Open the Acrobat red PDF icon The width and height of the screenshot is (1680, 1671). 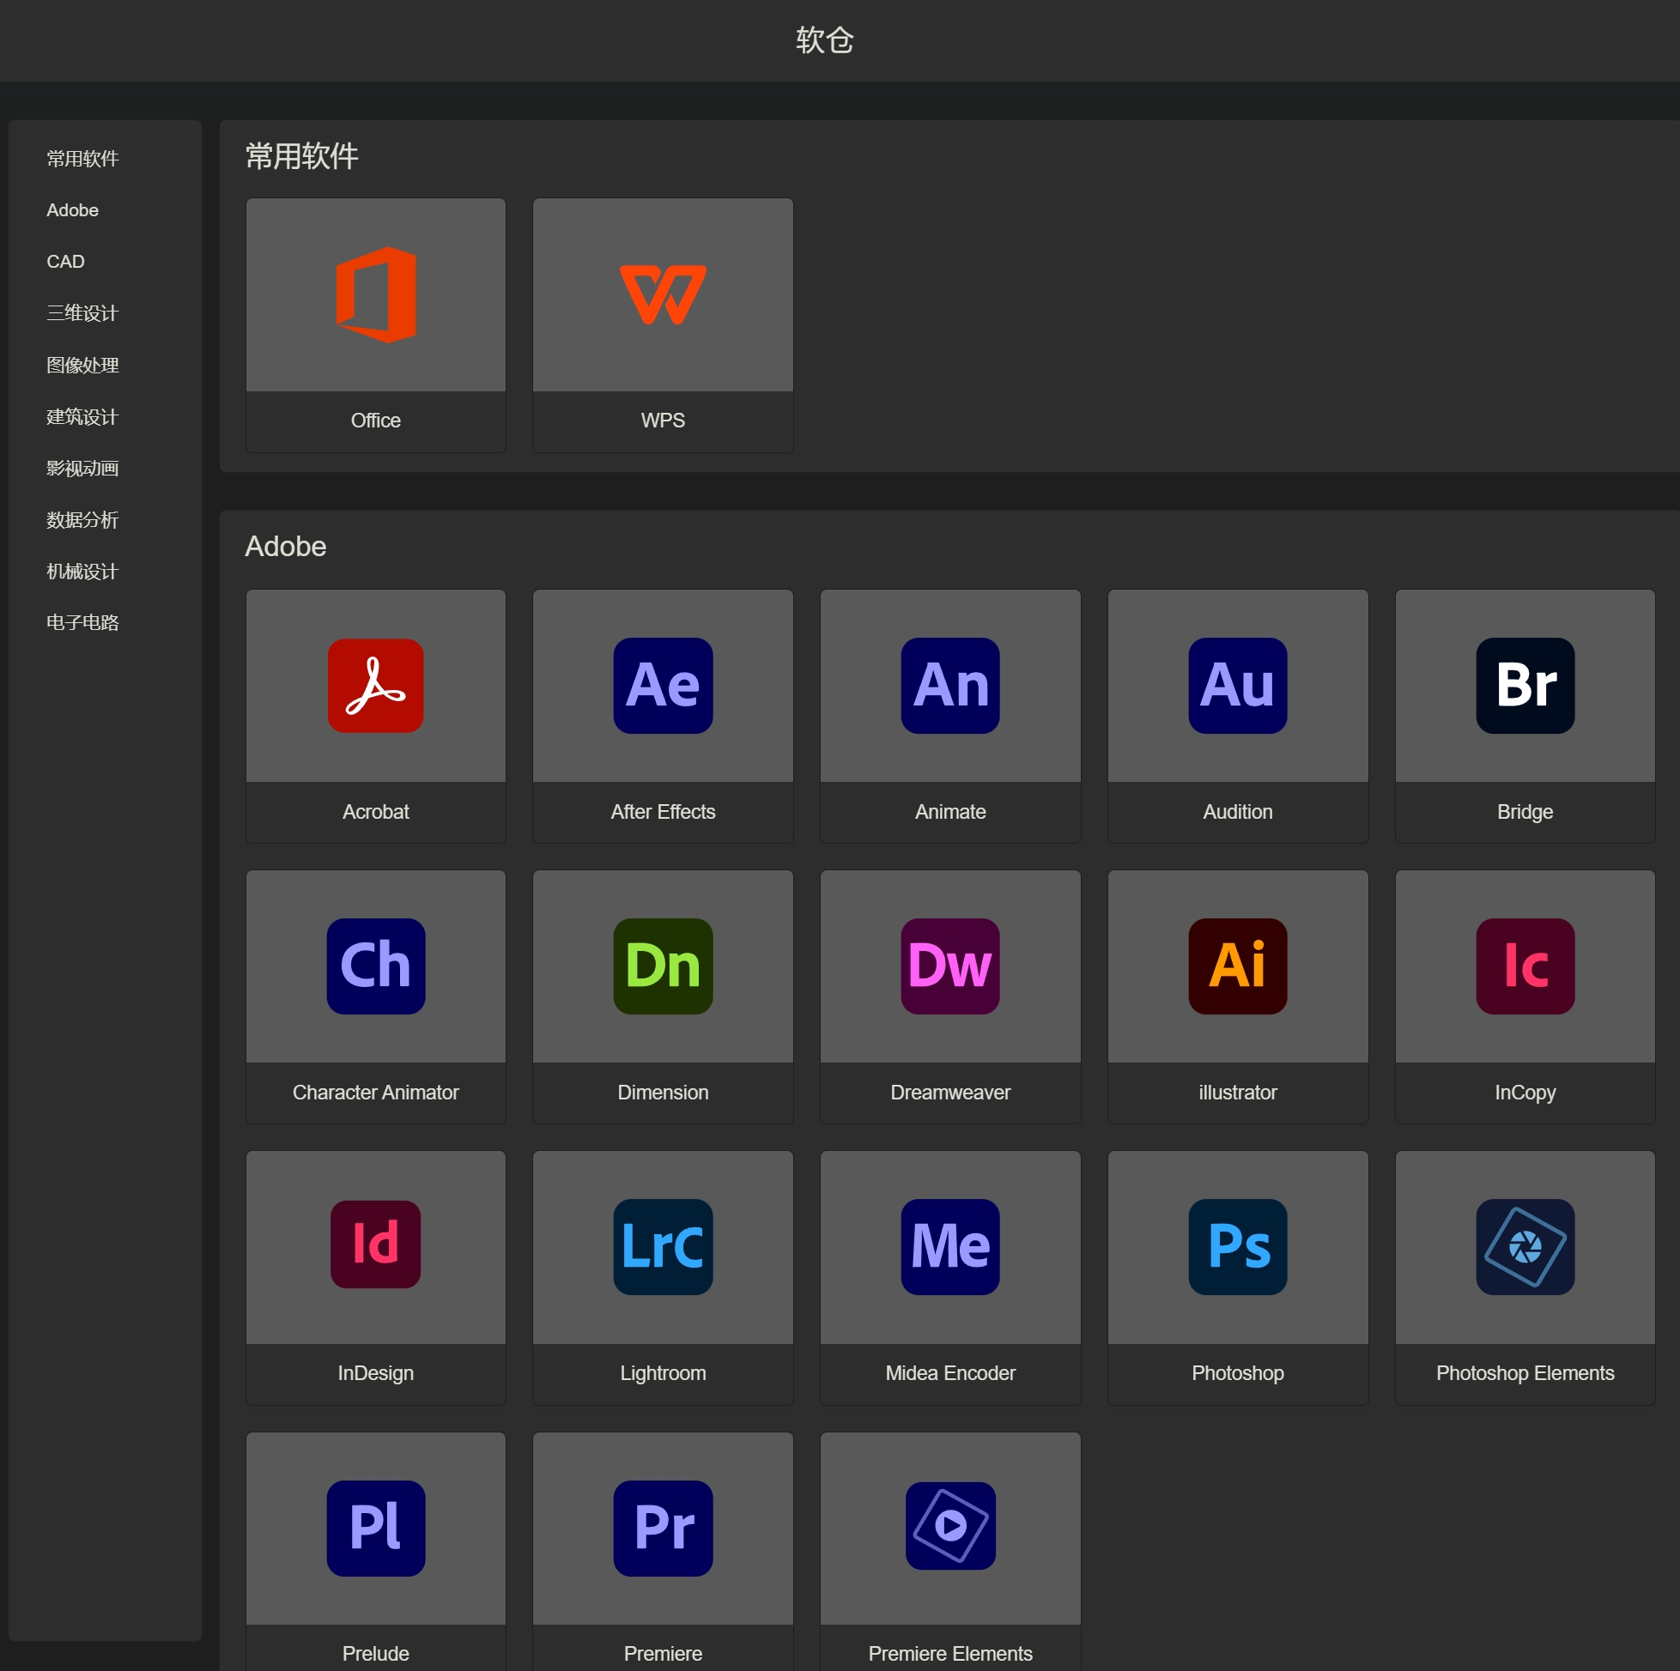(376, 685)
